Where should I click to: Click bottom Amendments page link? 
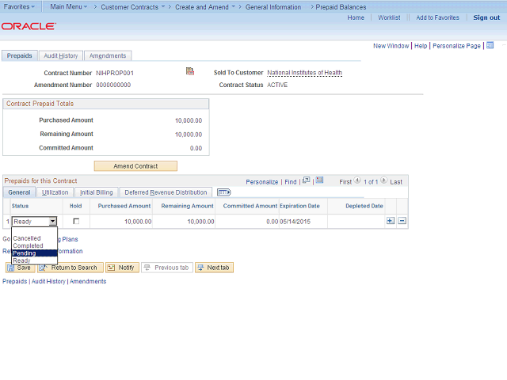[x=88, y=281]
